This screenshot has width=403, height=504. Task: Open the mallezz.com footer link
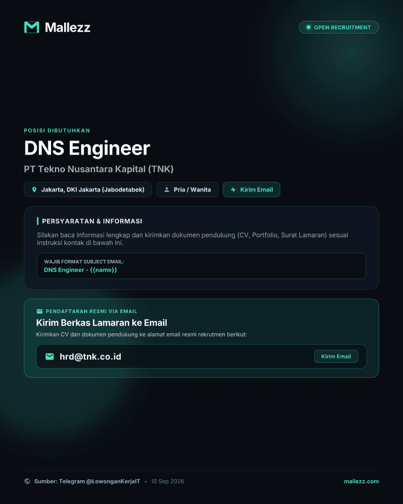361,481
